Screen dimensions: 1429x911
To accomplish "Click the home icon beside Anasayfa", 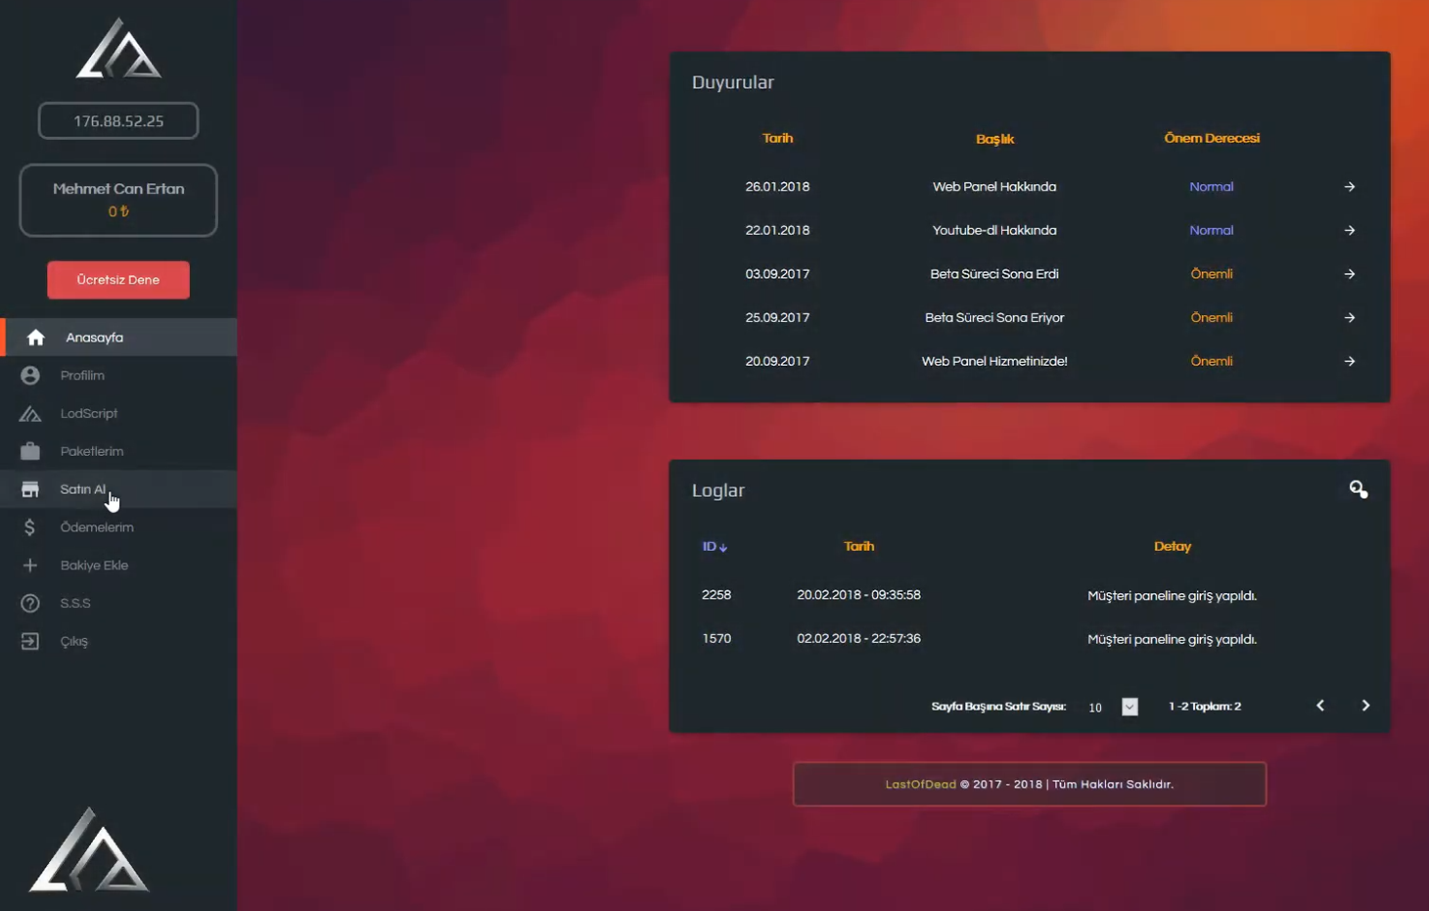I will pos(36,338).
